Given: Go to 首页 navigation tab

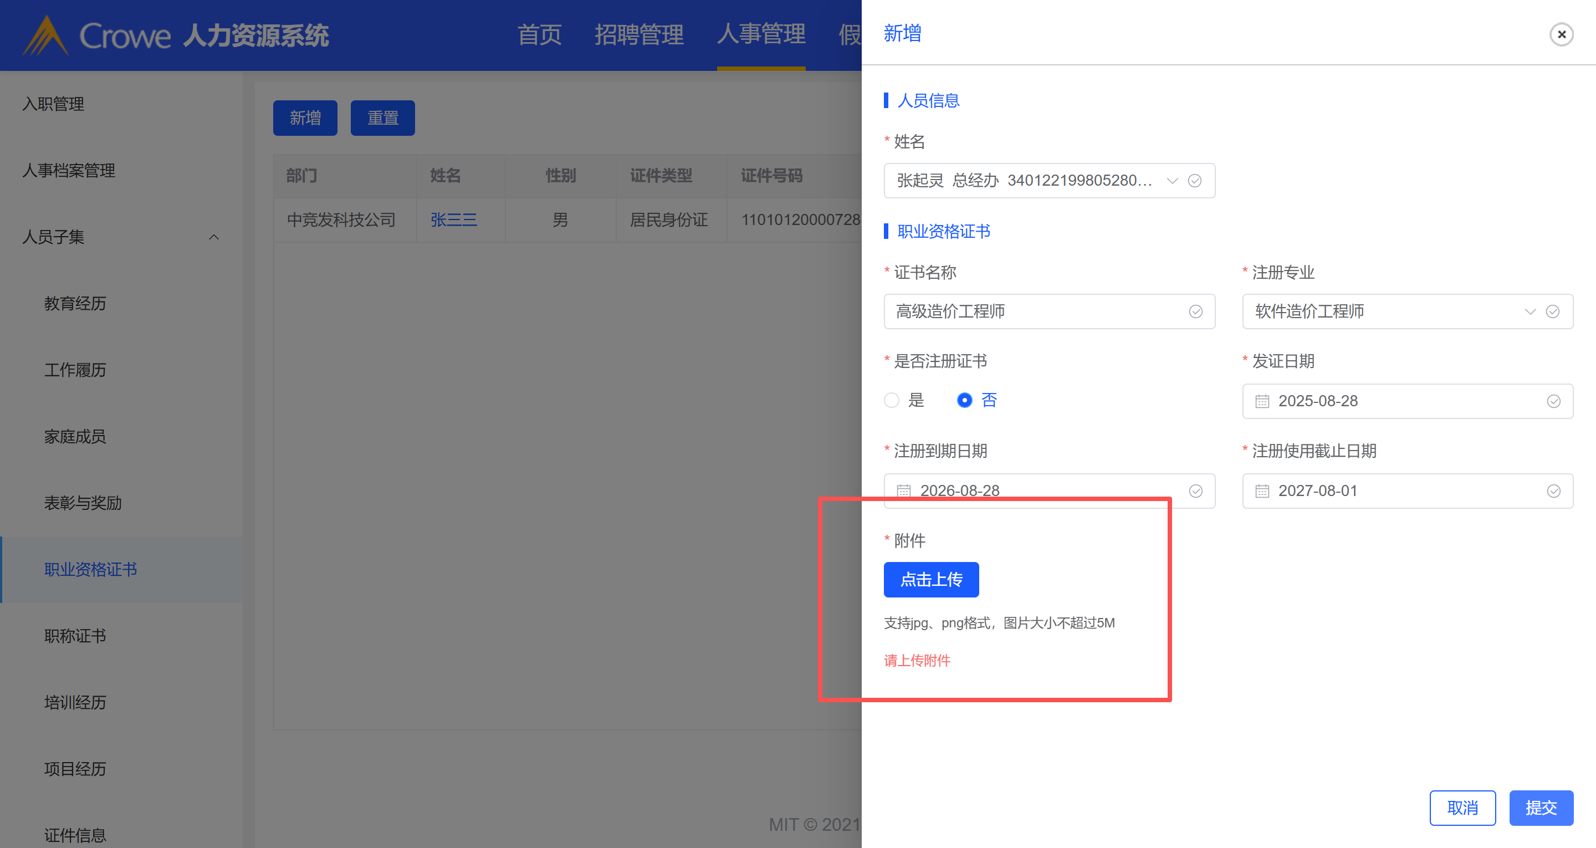Looking at the screenshot, I should tap(539, 34).
